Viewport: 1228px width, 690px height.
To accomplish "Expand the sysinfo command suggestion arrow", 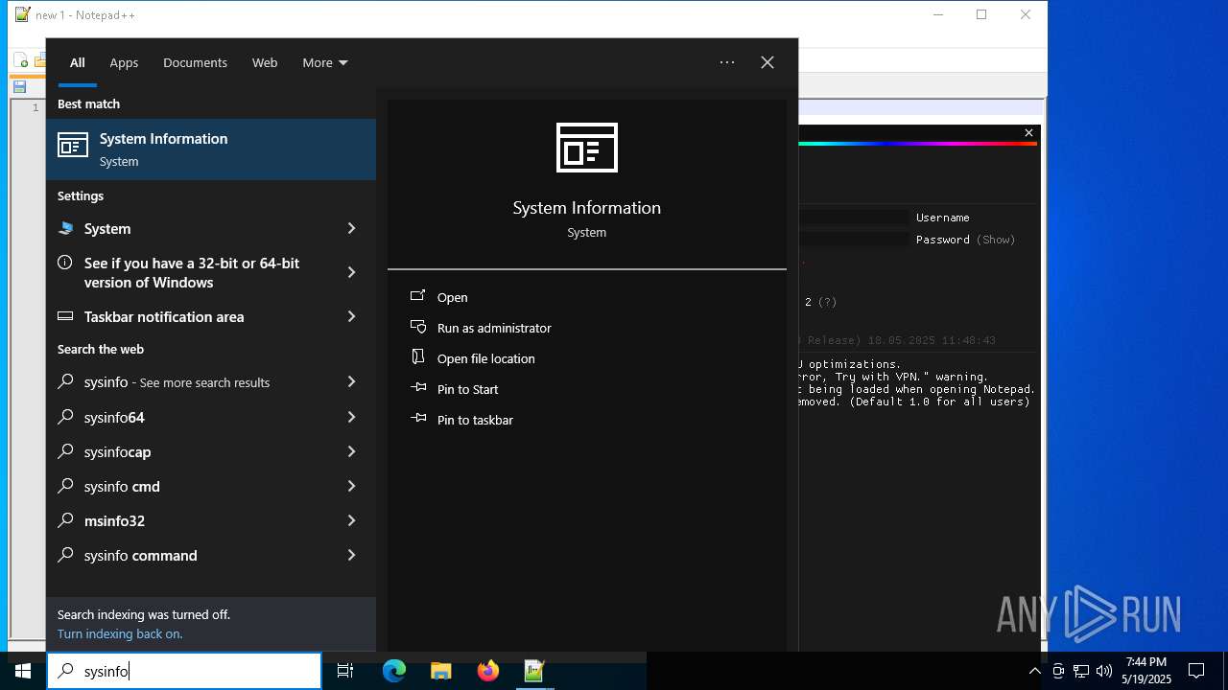I will 351,555.
